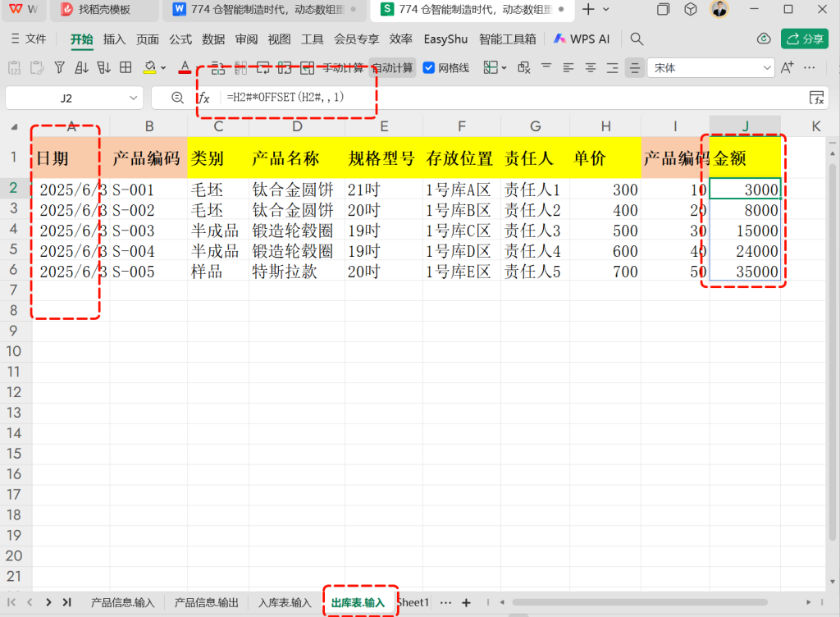
Task: Go to first sheet arrow
Action: [x=11, y=602]
